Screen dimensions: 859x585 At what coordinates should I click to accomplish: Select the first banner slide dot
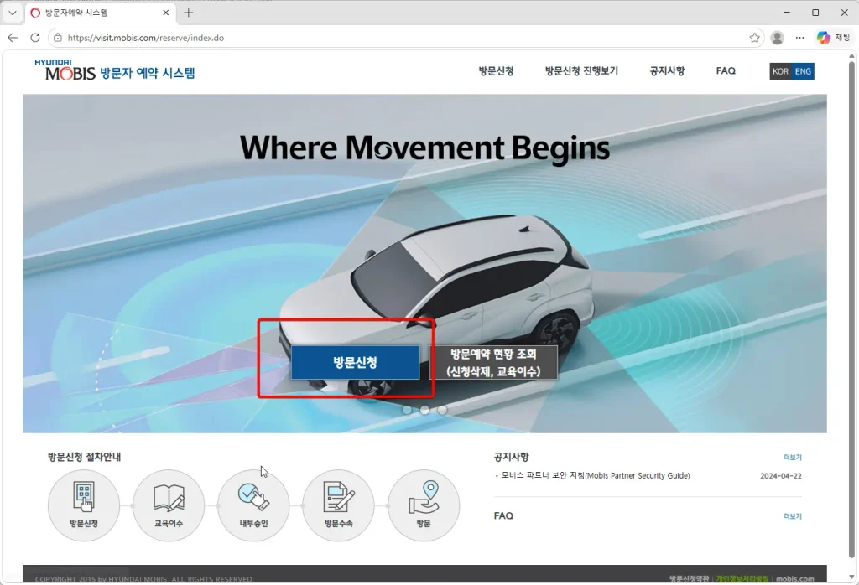[407, 409]
